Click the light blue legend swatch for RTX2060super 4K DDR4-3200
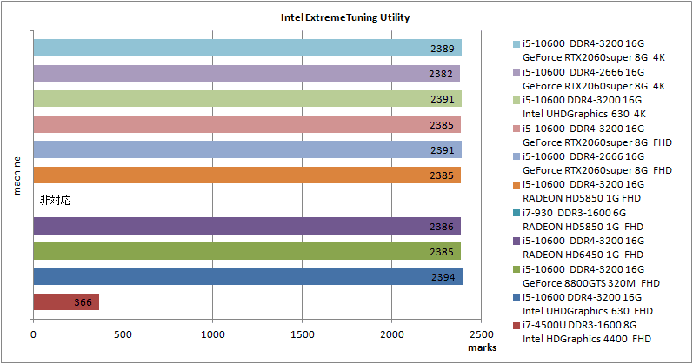Screen dimensions: 693x364 click(516, 43)
